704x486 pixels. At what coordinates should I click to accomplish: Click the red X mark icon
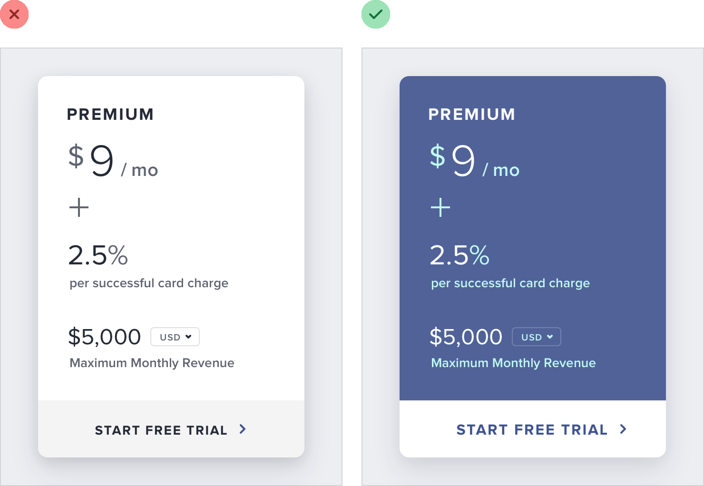(x=14, y=14)
